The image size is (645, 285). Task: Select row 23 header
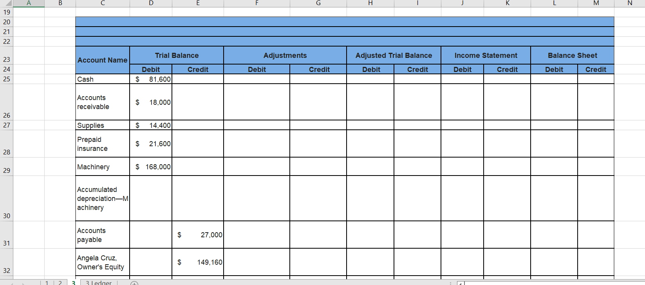pyautogui.click(x=7, y=55)
